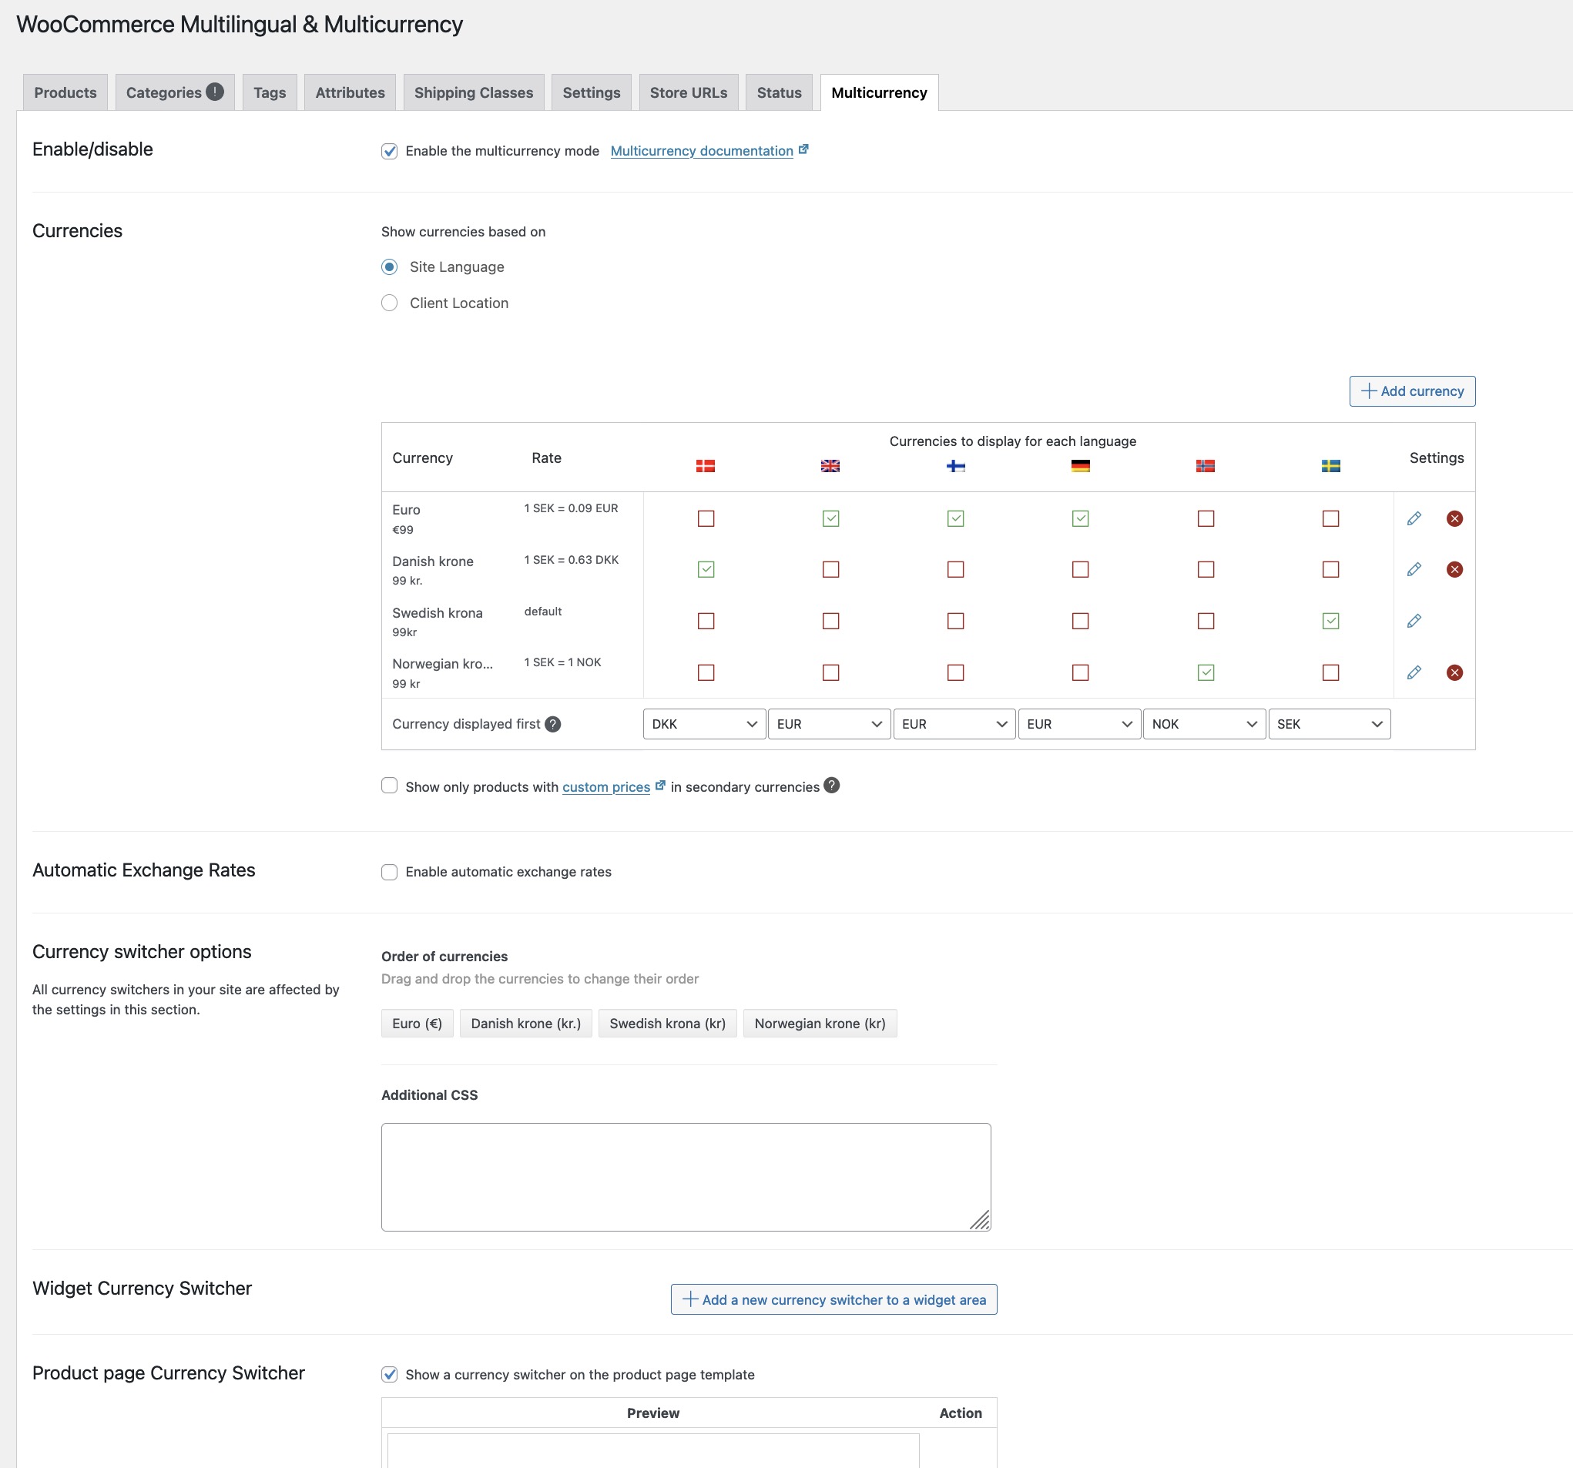Select the Danish krone (kr.) order chip
Viewport: 1573px width, 1468px height.
(526, 1024)
